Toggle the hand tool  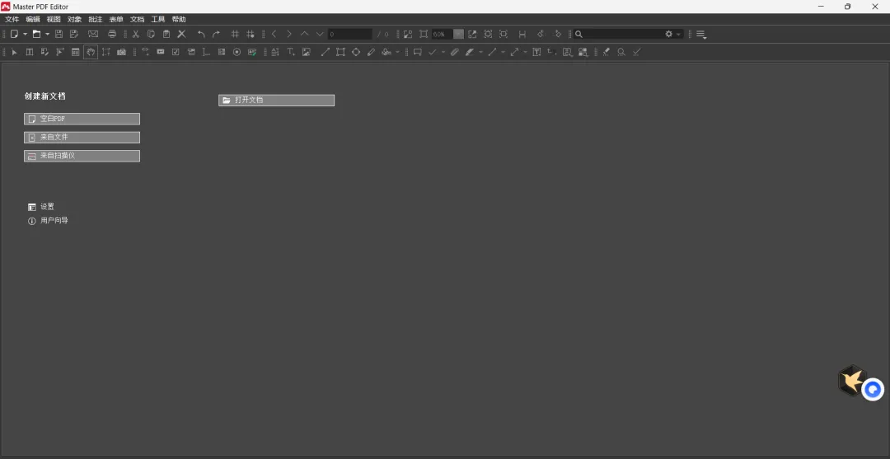pos(91,52)
